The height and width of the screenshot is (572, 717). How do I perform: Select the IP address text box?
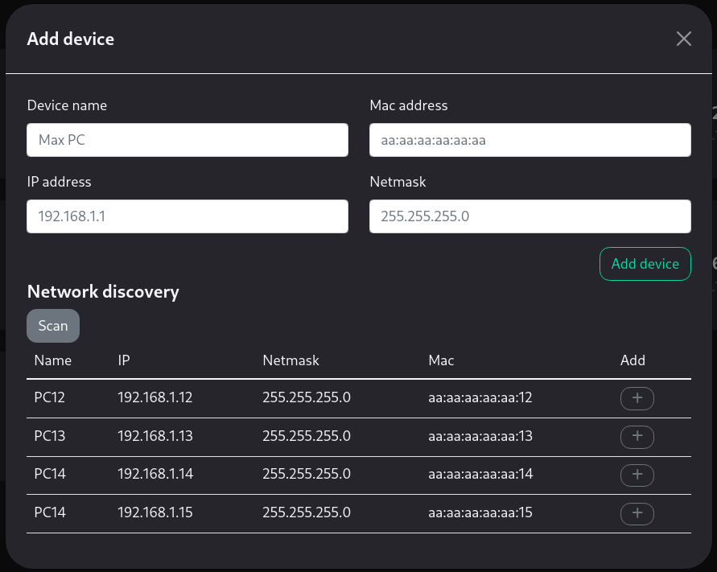[187, 216]
